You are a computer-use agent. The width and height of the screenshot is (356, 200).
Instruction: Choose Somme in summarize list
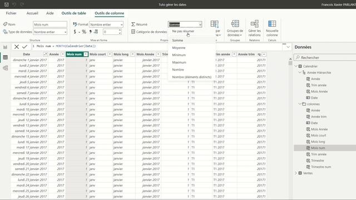click(x=177, y=41)
